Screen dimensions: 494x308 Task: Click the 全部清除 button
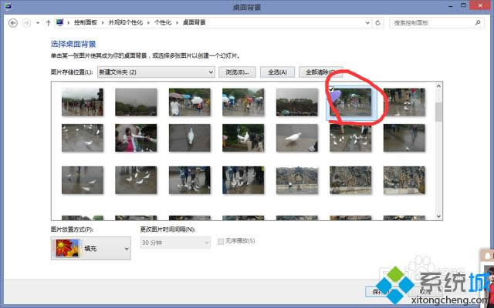[320, 72]
